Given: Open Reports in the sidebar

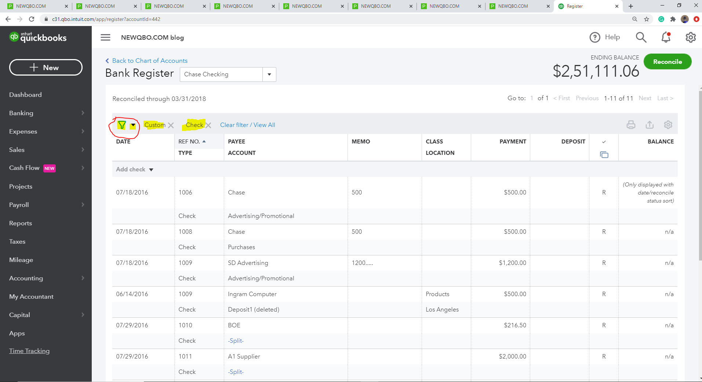Looking at the screenshot, I should (x=21, y=223).
